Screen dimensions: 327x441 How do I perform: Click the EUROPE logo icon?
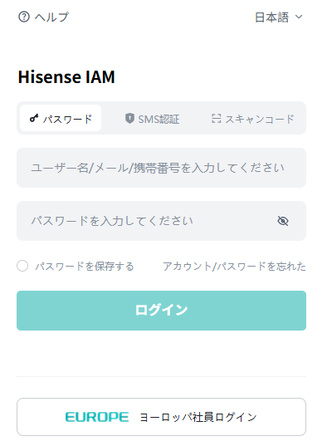[x=97, y=417]
